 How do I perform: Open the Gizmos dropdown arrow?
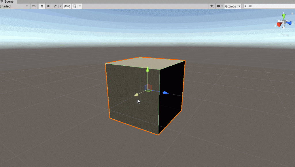[239, 6]
